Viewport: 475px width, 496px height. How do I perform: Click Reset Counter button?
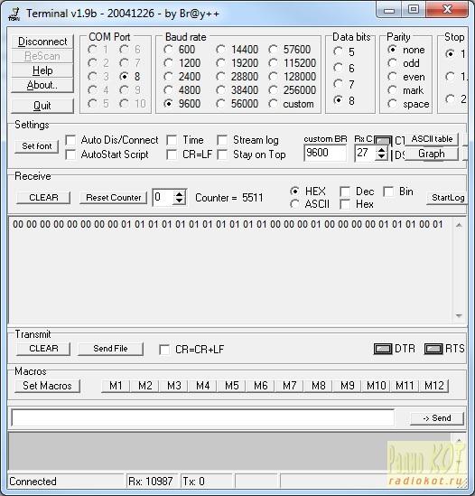coord(113,197)
